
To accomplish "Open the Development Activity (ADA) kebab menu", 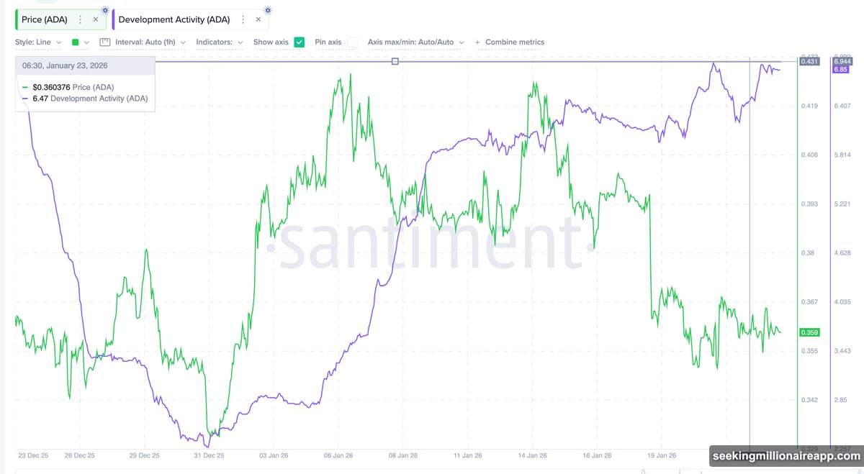I will coord(243,19).
